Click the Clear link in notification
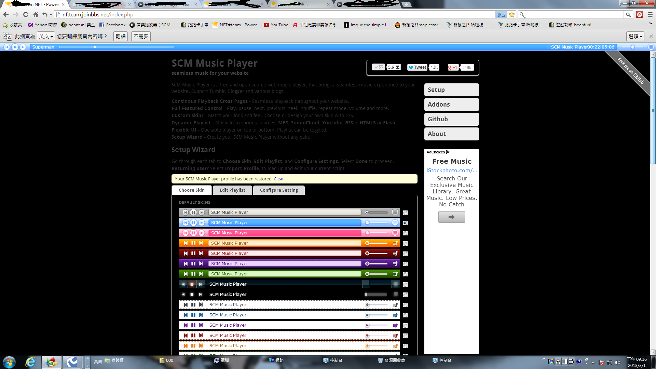656x369 pixels. [278, 179]
